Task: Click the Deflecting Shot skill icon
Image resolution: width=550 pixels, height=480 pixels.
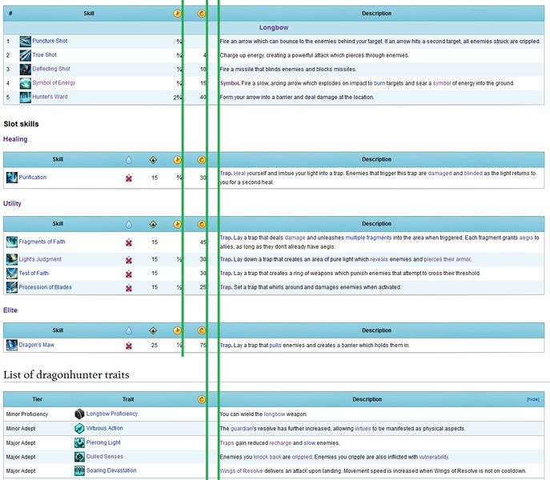Action: pyautogui.click(x=26, y=70)
